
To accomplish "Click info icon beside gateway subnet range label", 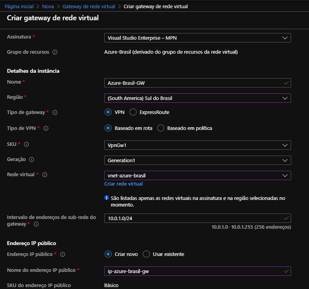I will [36, 224].
